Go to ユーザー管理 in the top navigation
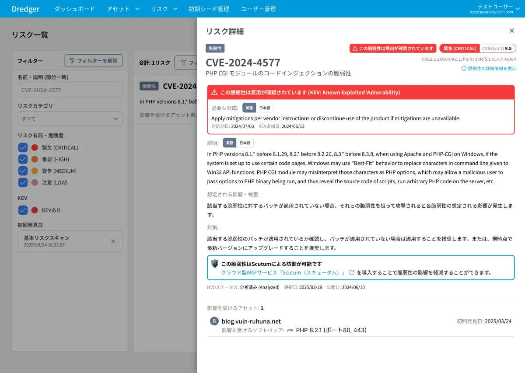Image resolution: width=525 pixels, height=373 pixels. (258, 9)
